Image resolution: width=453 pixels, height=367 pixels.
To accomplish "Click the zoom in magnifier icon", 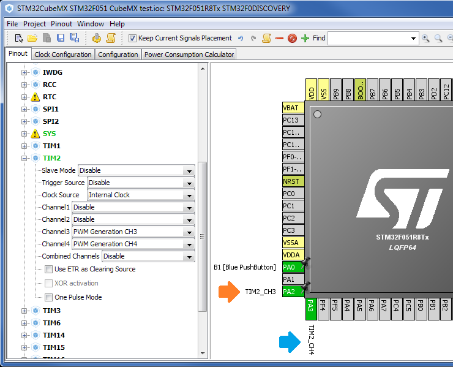I will click(425, 38).
